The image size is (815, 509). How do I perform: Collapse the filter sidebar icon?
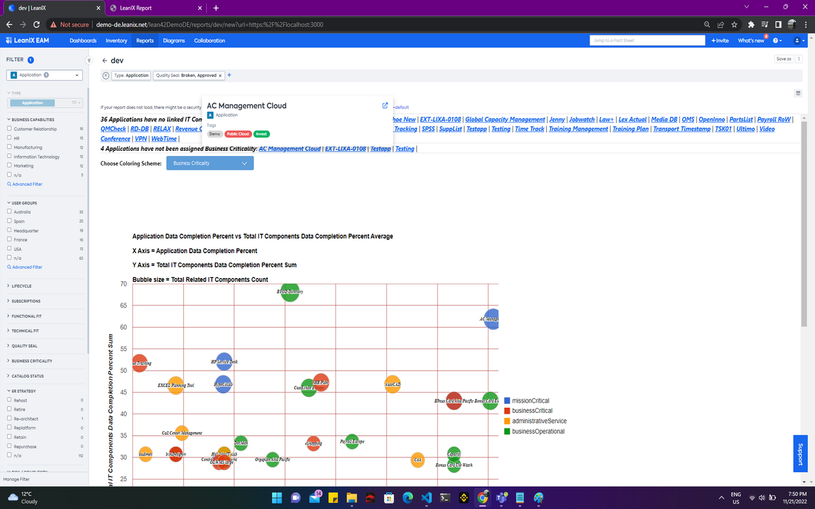pos(89,60)
